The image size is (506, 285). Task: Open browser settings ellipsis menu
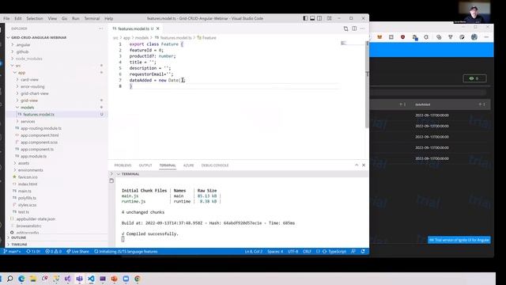click(486, 37)
